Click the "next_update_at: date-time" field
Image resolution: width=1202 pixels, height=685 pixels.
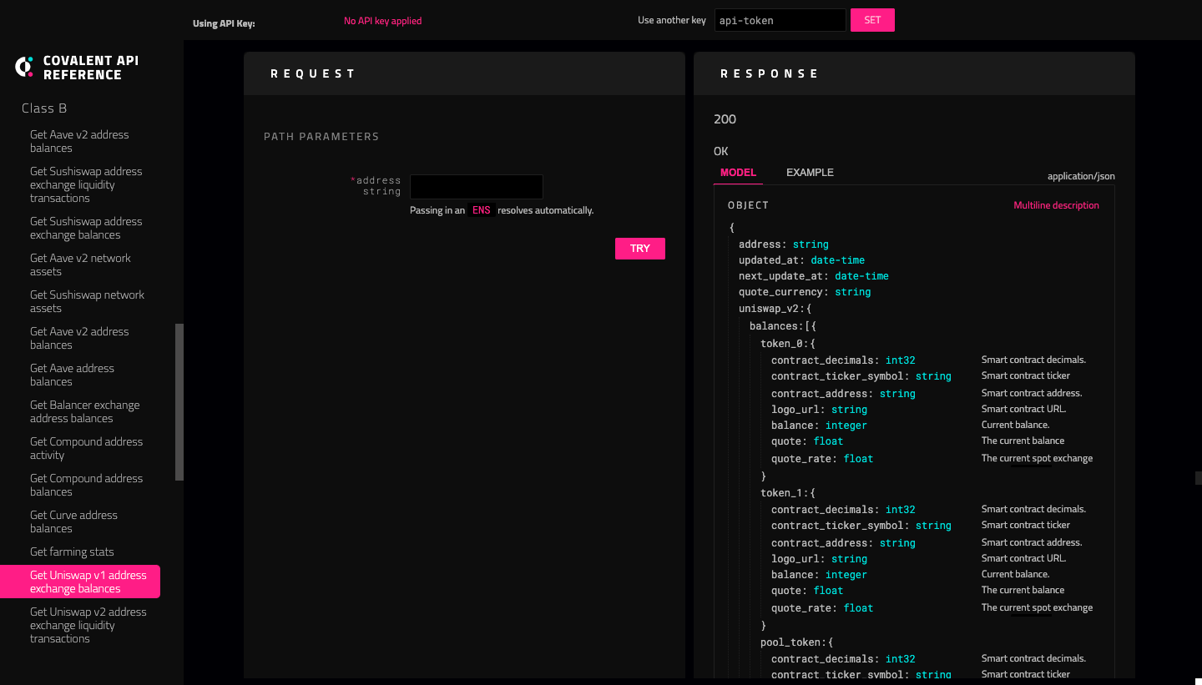click(x=814, y=276)
